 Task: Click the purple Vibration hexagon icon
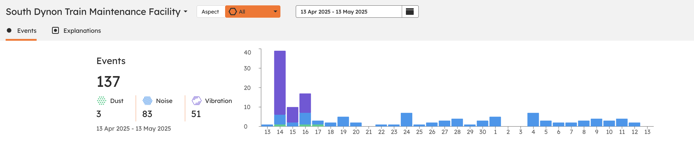(196, 100)
